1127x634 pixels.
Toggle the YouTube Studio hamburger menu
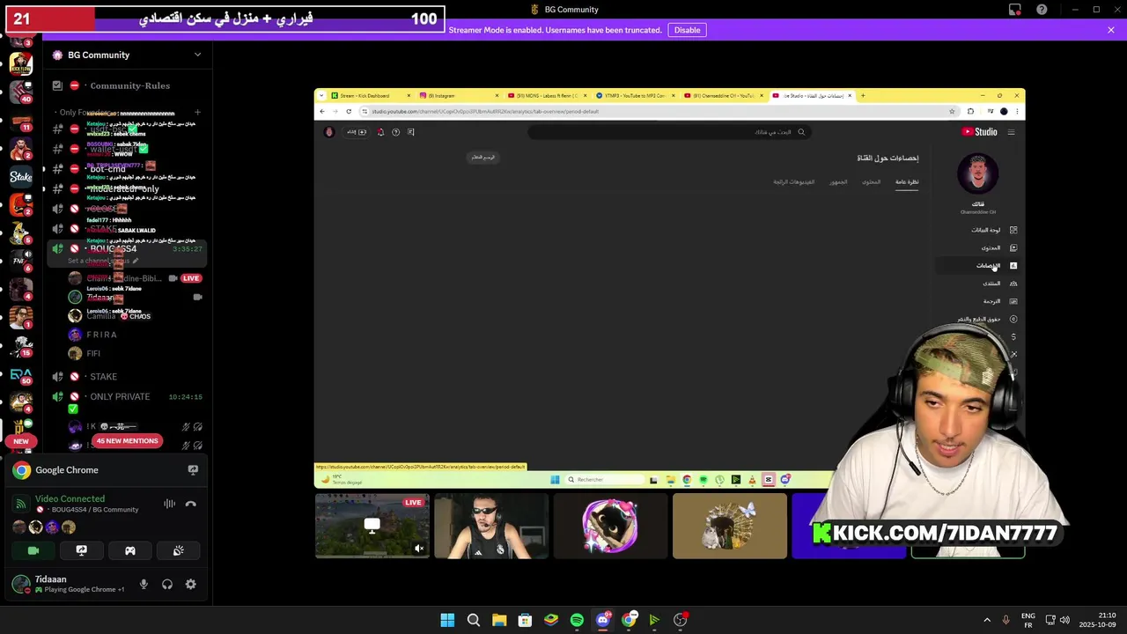point(1011,132)
